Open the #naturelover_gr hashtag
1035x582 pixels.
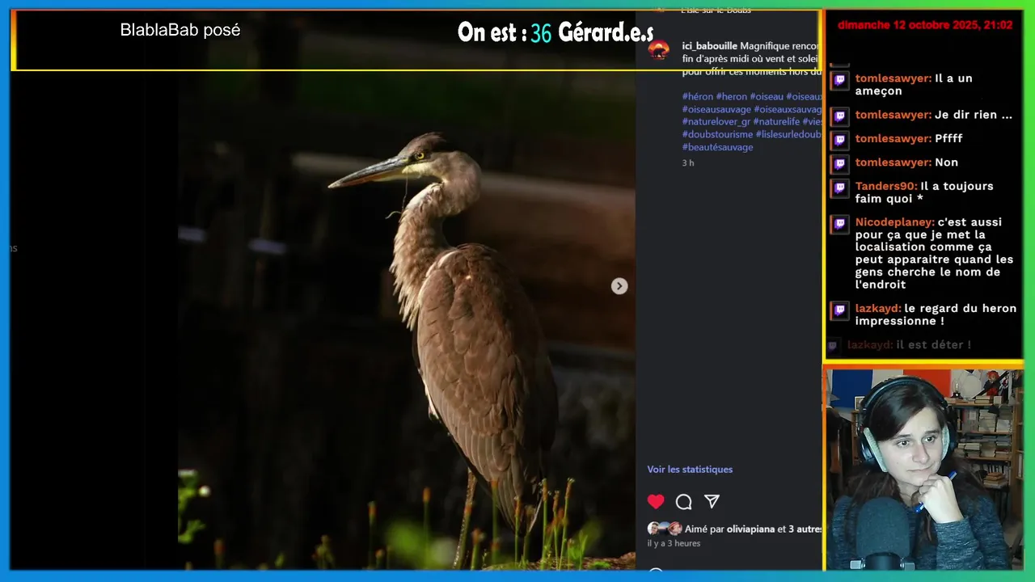point(716,122)
